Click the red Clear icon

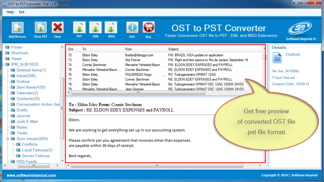click(x=58, y=27)
